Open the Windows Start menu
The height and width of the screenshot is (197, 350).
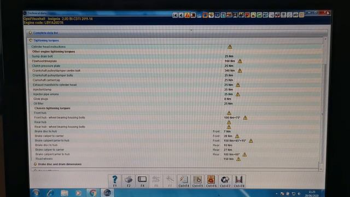point(36,193)
